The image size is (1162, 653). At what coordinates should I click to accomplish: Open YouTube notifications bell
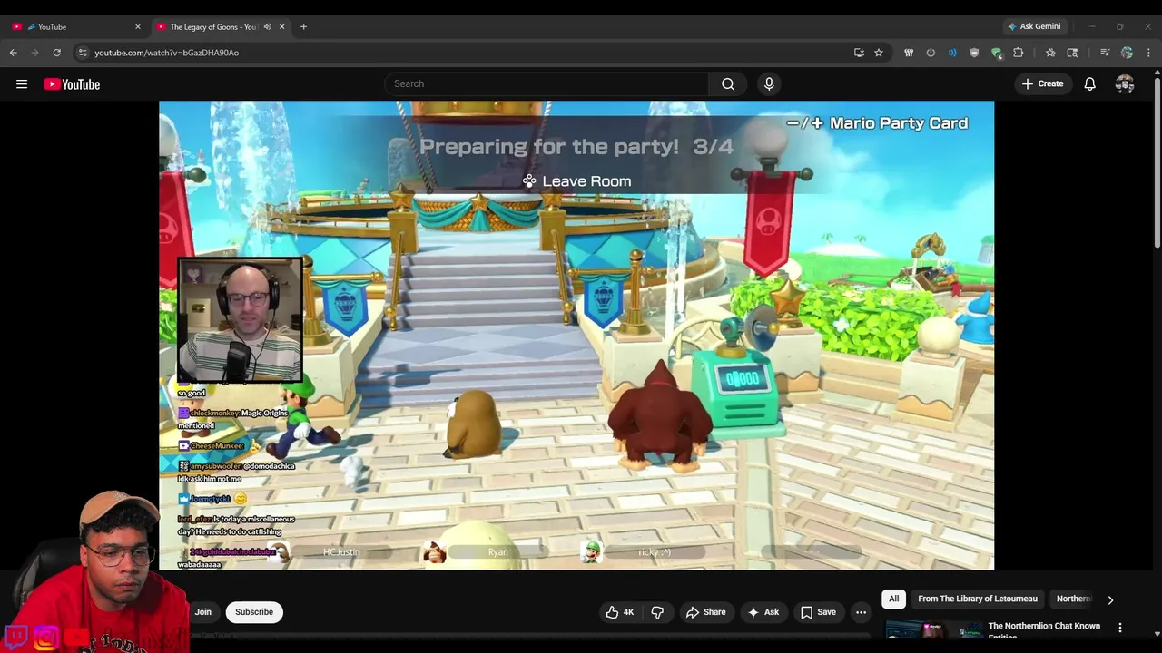(1090, 84)
